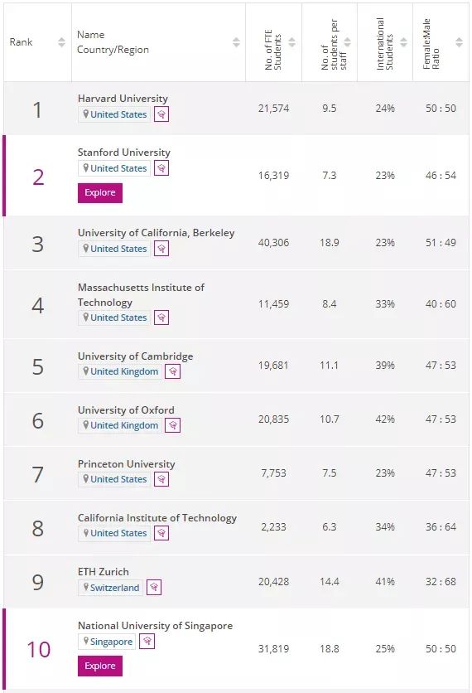Click graduation cap icon next to Singapore

147,642
